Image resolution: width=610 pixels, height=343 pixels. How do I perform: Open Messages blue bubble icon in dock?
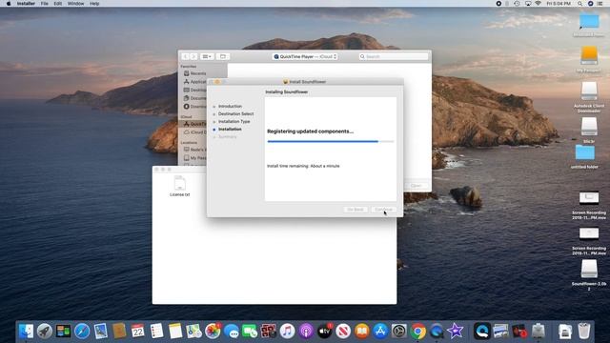coord(232,332)
